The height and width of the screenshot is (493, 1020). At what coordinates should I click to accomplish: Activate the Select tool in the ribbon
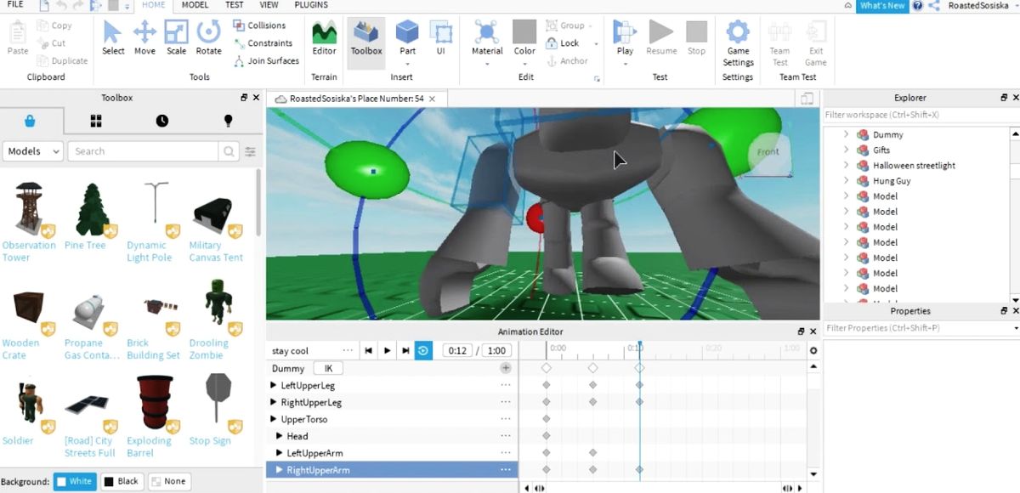coord(113,38)
